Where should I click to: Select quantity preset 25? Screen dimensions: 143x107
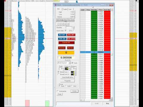[x=68, y=24]
